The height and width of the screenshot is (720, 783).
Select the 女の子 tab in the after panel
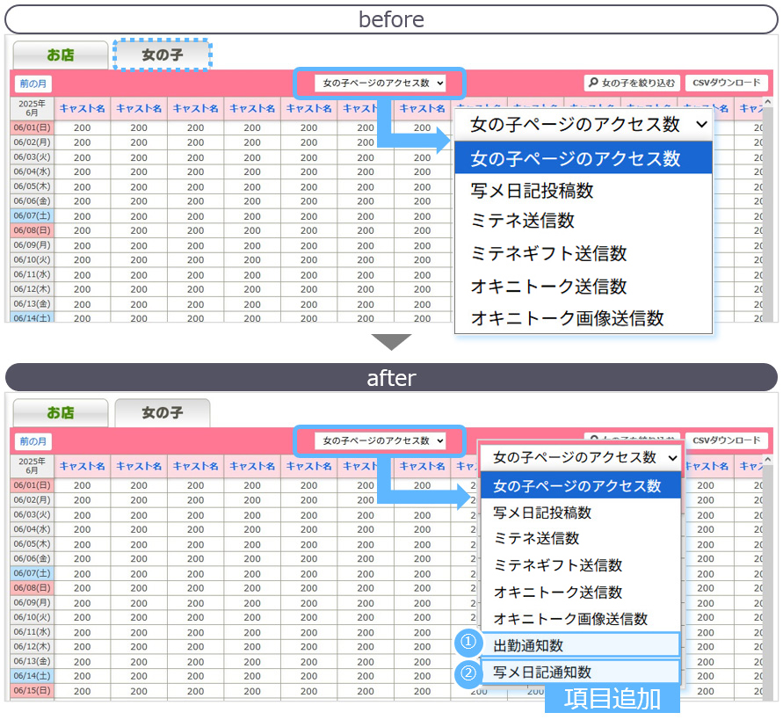tap(162, 412)
